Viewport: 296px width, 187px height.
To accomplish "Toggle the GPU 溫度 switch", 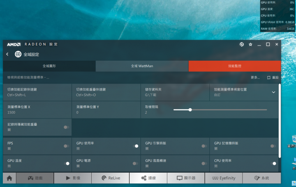I will [67, 164].
